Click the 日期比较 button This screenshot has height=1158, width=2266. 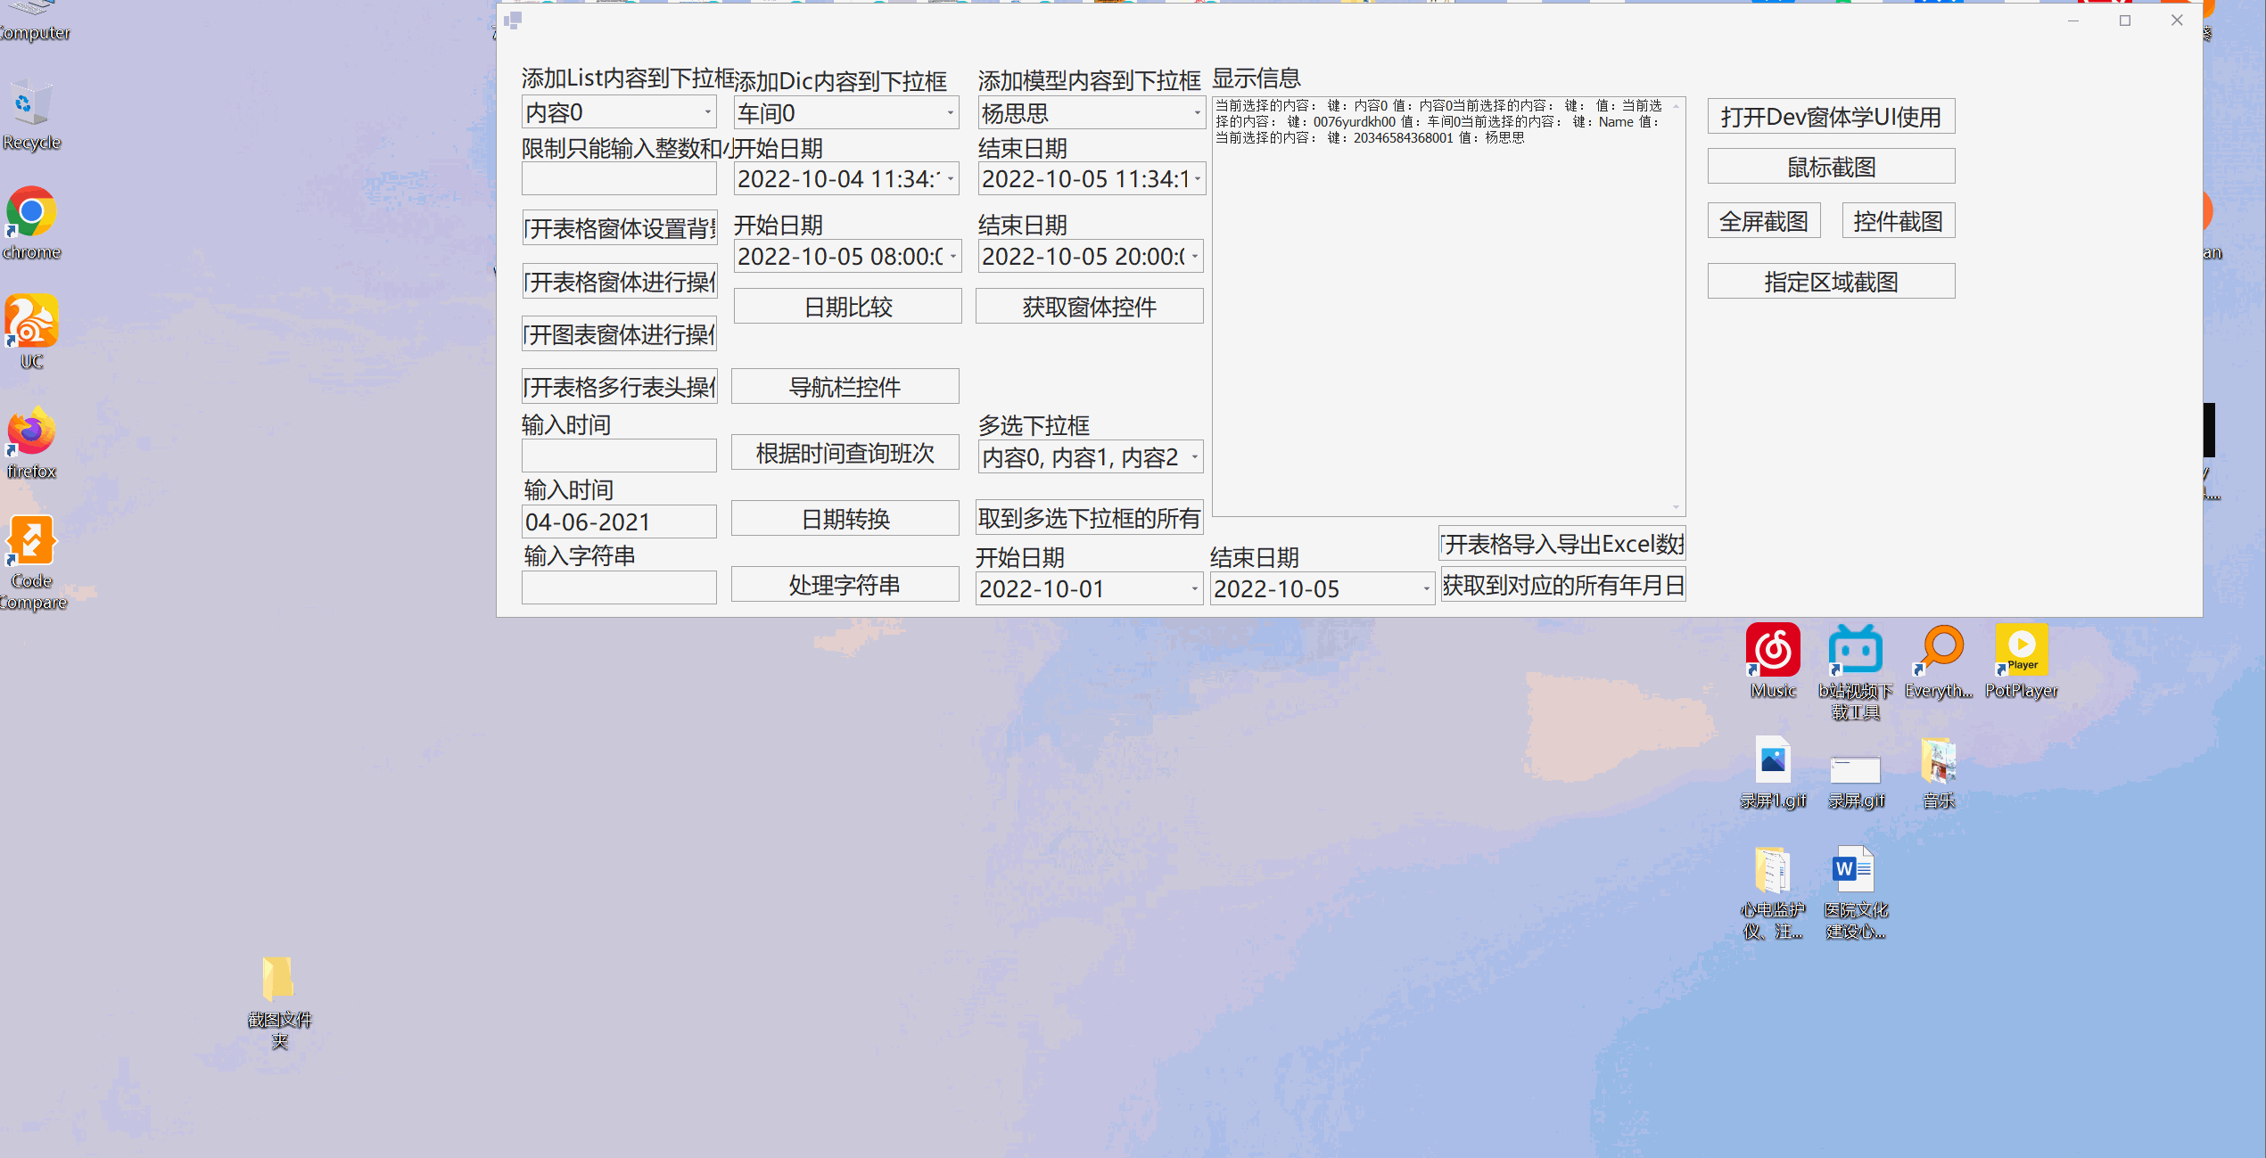click(x=847, y=308)
